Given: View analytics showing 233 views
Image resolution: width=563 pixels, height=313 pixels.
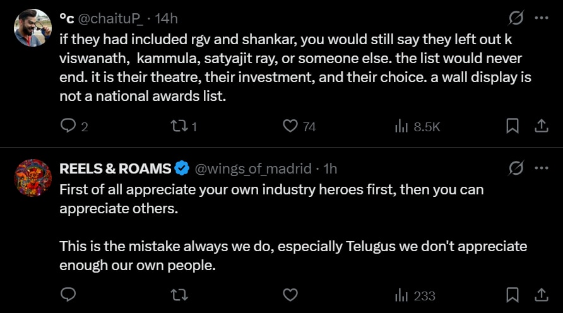Looking at the screenshot, I should click(x=401, y=295).
